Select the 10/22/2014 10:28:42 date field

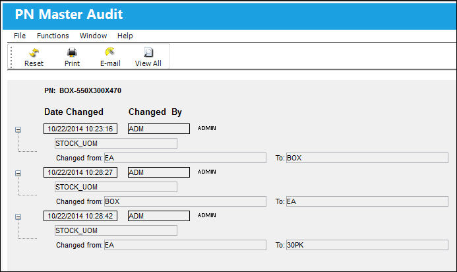click(x=80, y=216)
